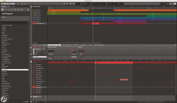Click the 93.94 tempo value
Image resolution: width=177 pixels, height=103 pixels.
85,4
